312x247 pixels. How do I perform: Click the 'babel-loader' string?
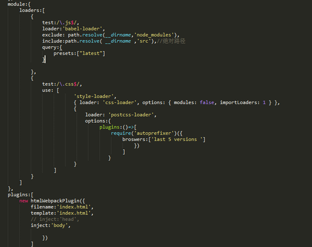82,29
